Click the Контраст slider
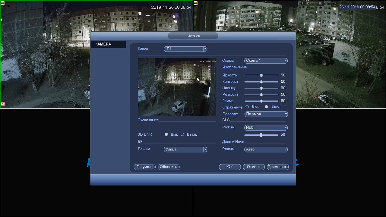 coord(261,82)
